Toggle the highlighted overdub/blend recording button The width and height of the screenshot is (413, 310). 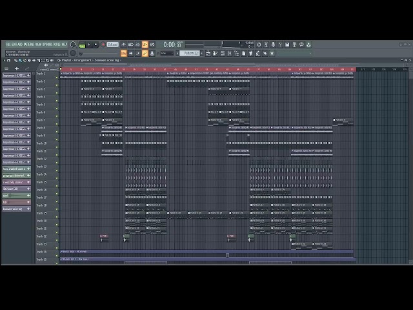pyautogui.click(x=145, y=45)
